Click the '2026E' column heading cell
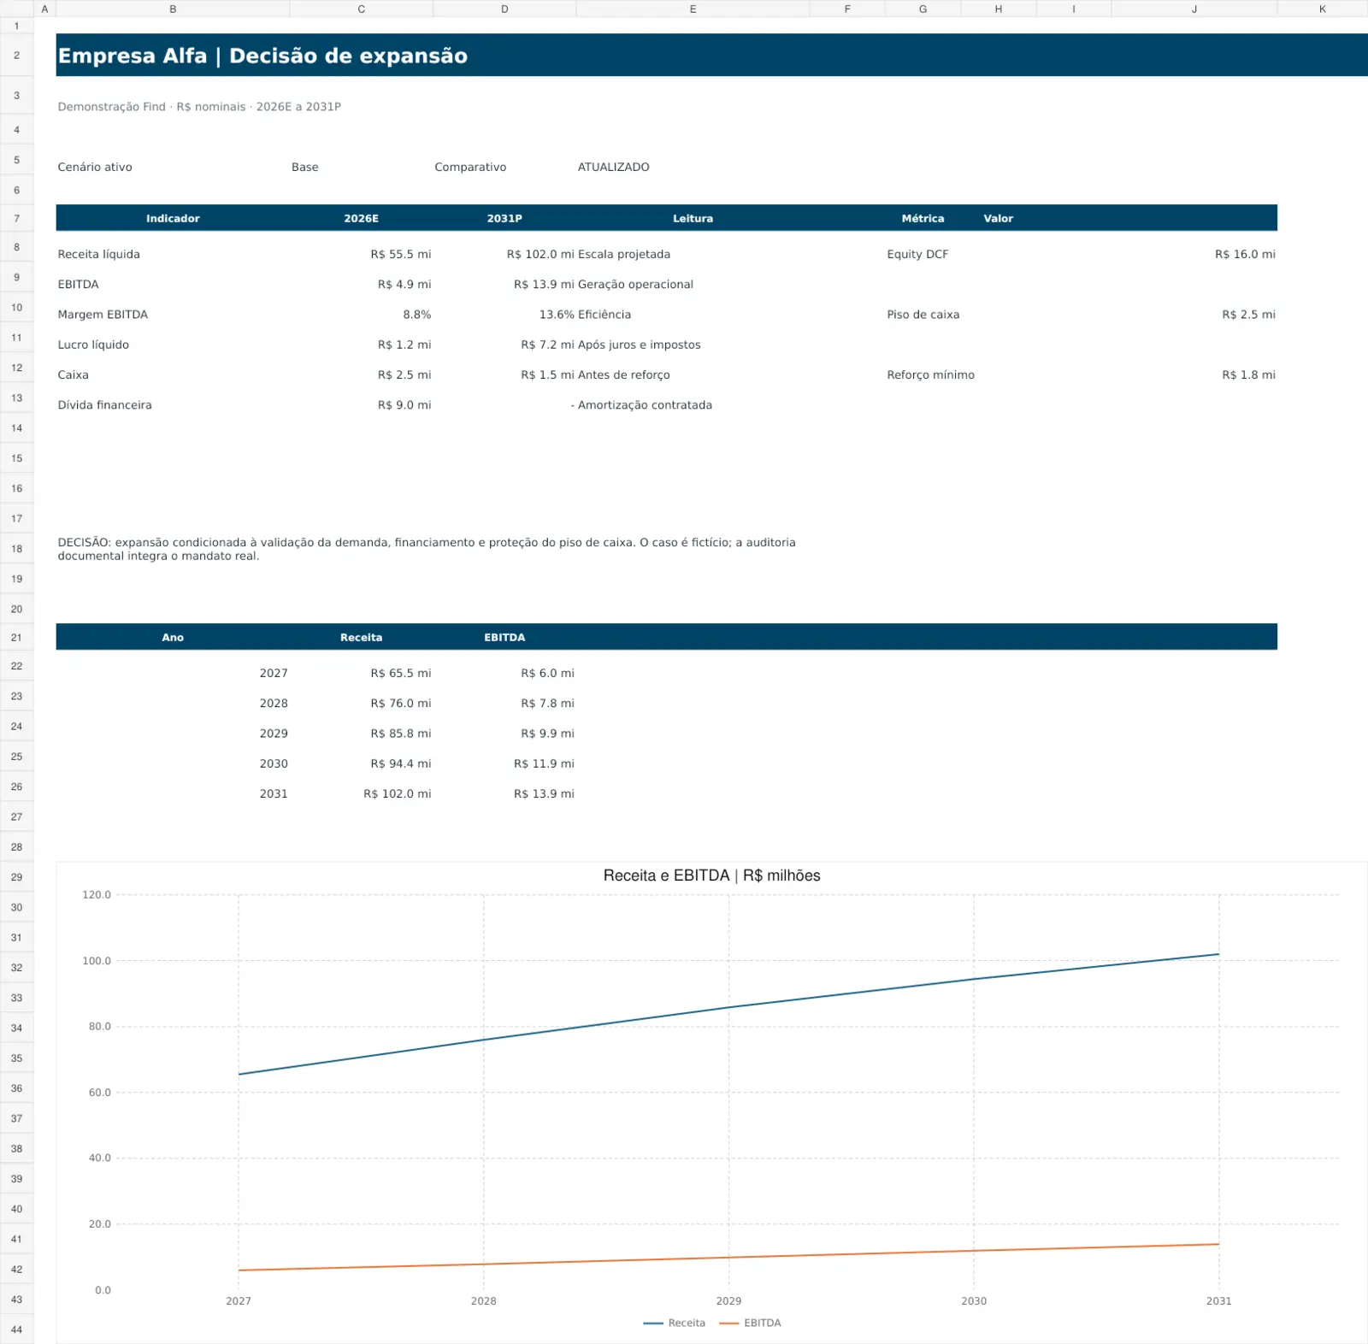 (361, 218)
